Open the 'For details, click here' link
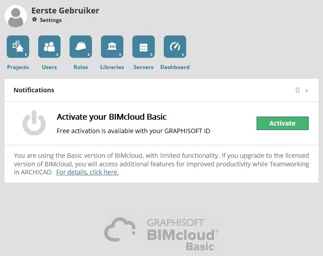The image size is (323, 256). (87, 172)
